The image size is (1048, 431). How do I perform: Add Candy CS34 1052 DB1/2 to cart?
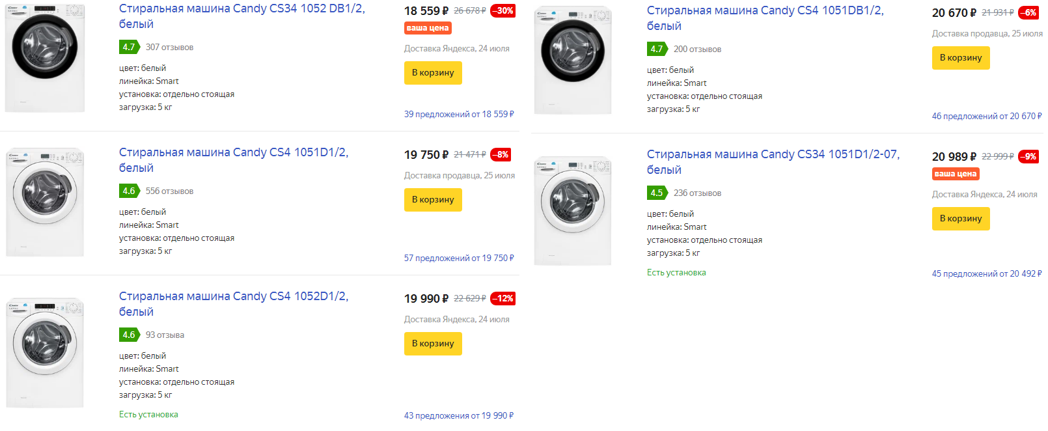point(433,73)
